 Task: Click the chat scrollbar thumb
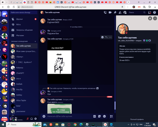click(x=115, y=106)
